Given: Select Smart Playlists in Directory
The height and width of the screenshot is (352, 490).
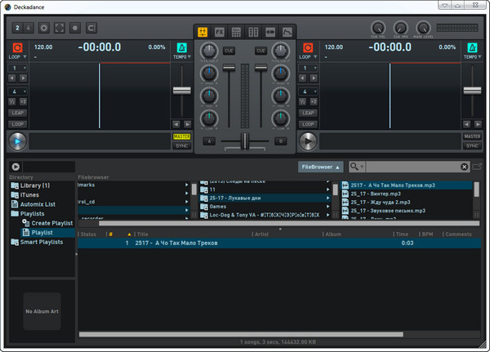Looking at the screenshot, I should click(41, 243).
